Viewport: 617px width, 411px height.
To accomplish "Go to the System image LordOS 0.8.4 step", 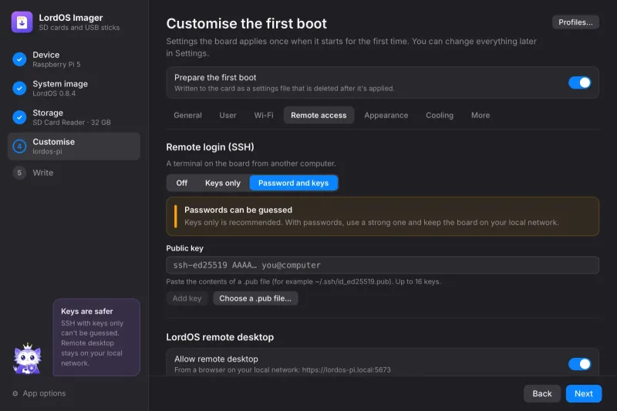I will (x=74, y=88).
